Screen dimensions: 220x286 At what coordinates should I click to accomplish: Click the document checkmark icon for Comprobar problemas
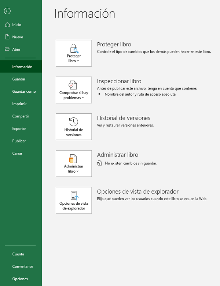pyautogui.click(x=74, y=85)
